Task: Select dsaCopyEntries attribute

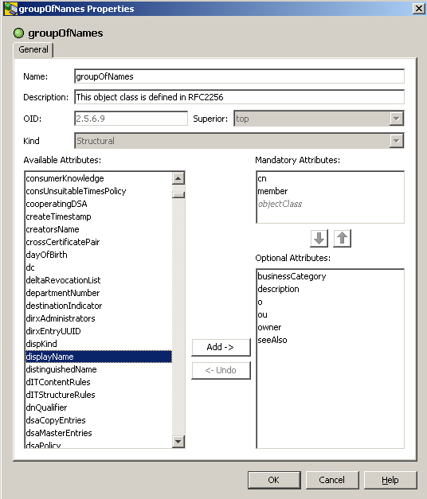Action: 99,420
